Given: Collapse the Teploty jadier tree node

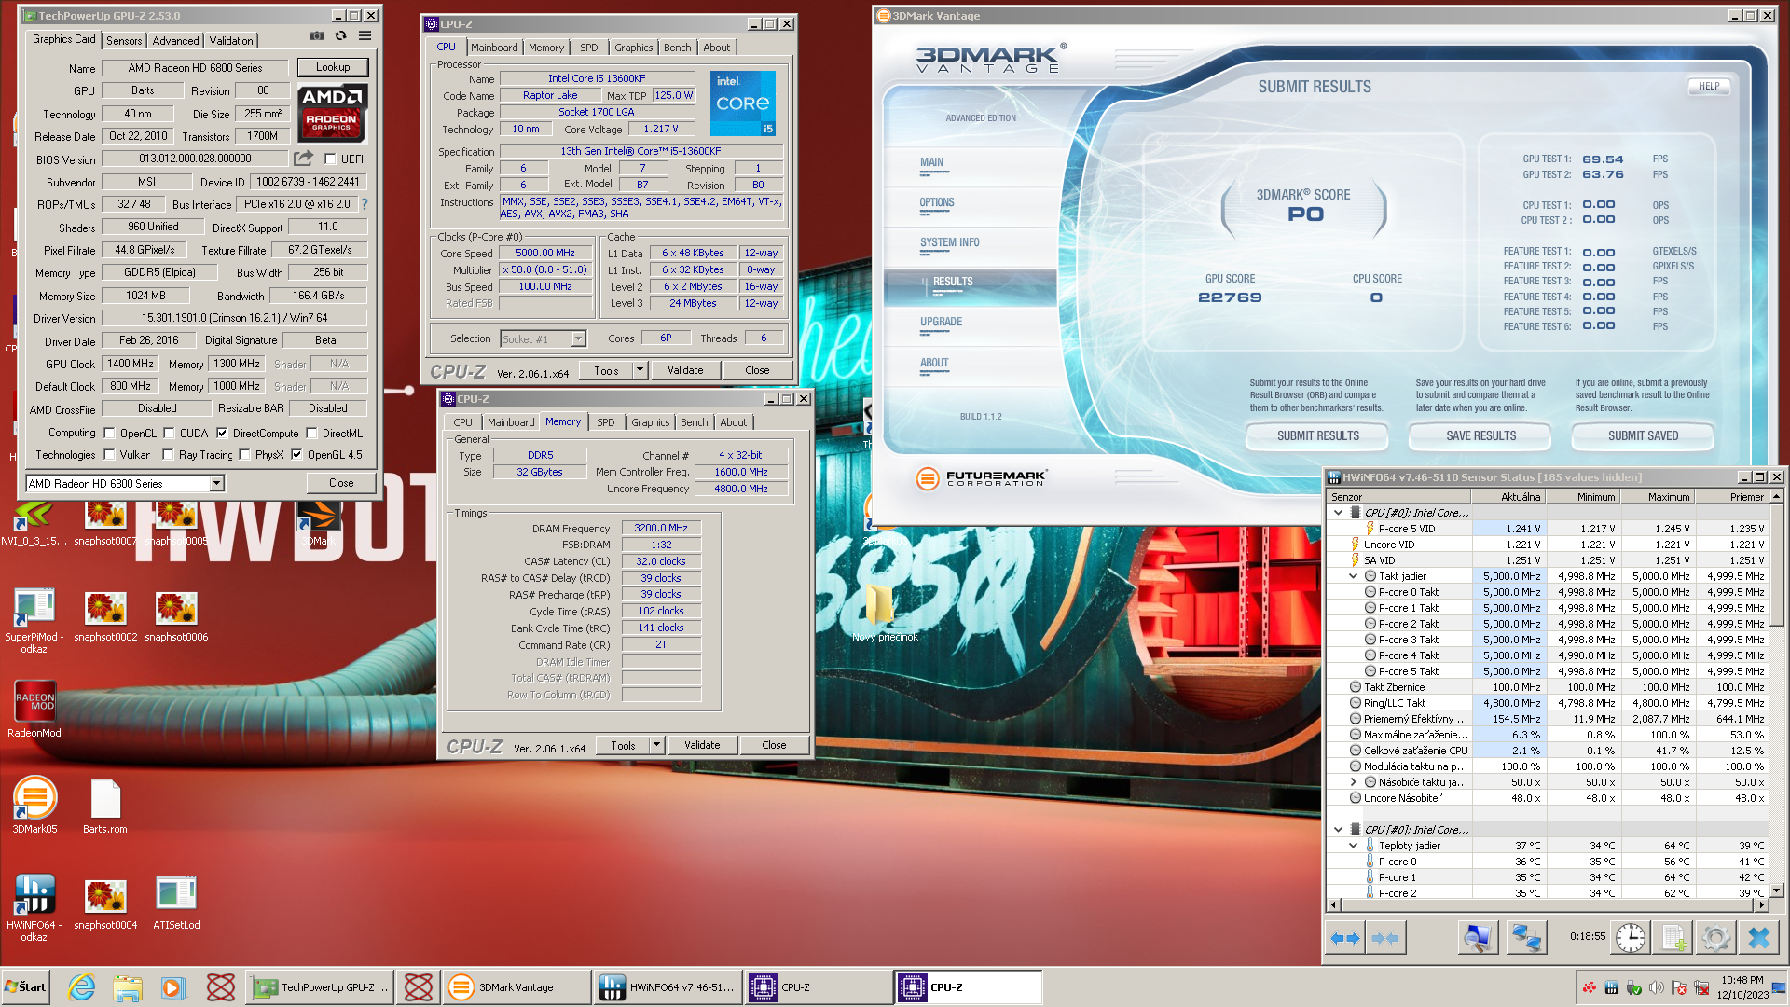Looking at the screenshot, I should click(x=1353, y=846).
